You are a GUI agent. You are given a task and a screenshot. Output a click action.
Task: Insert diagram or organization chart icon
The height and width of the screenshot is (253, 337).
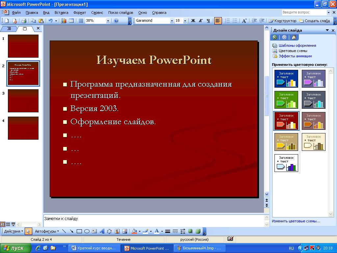(x=109, y=231)
